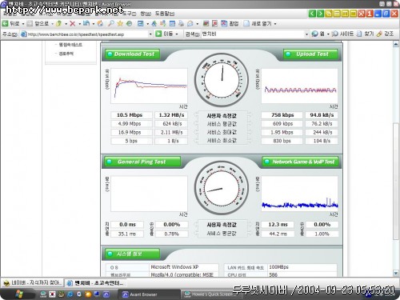
Task: Open the Window (창) menu
Action: [x=146, y=14]
